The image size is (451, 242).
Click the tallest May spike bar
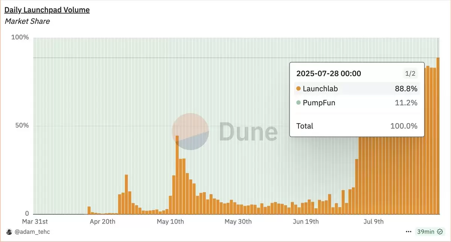click(177, 175)
